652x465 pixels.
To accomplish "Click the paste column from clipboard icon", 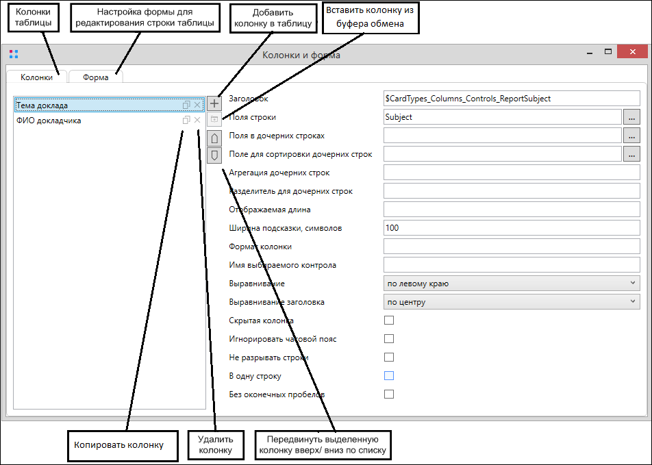I will tap(214, 120).
